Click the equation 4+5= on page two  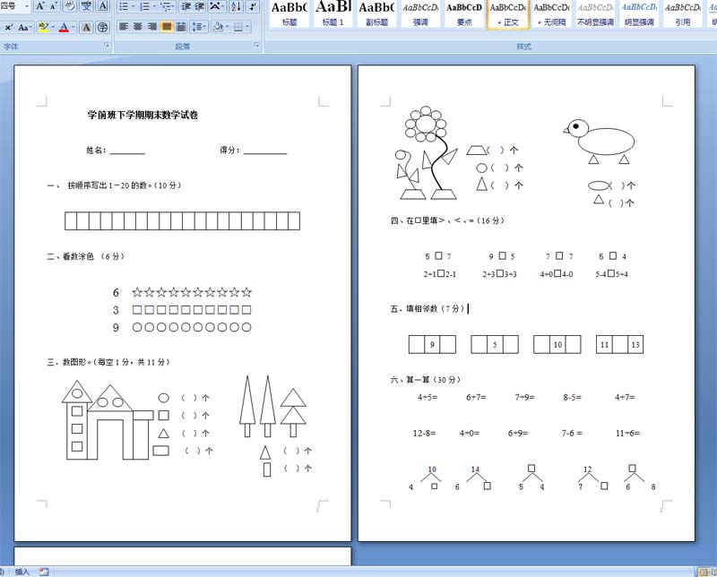pos(428,397)
